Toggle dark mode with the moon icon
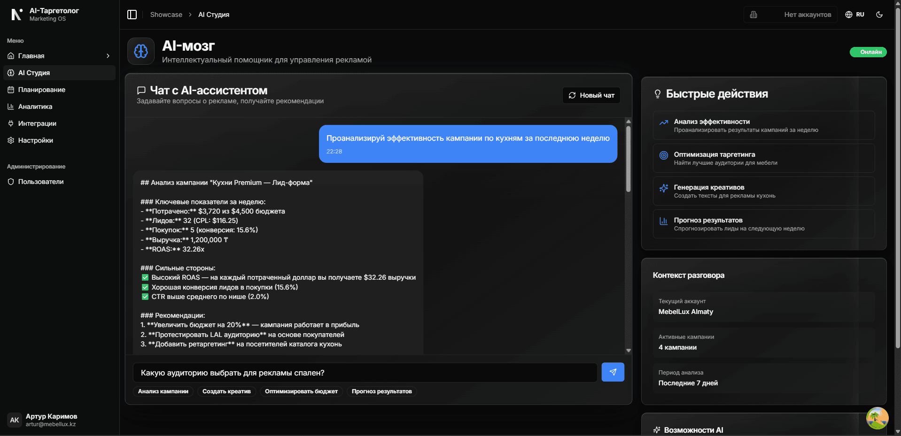Viewport: 901px width, 436px height. point(879,14)
